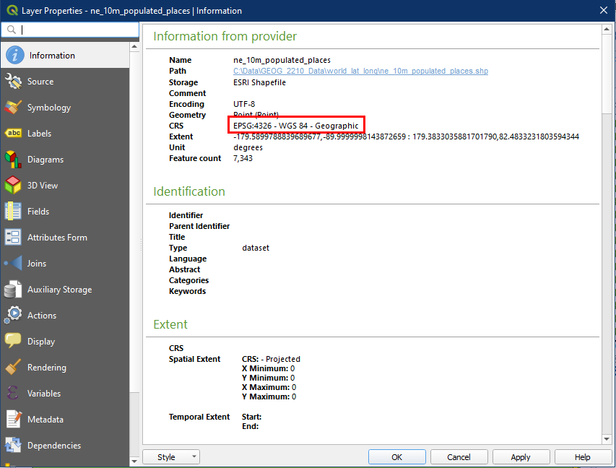Open the Help button

pyautogui.click(x=582, y=457)
